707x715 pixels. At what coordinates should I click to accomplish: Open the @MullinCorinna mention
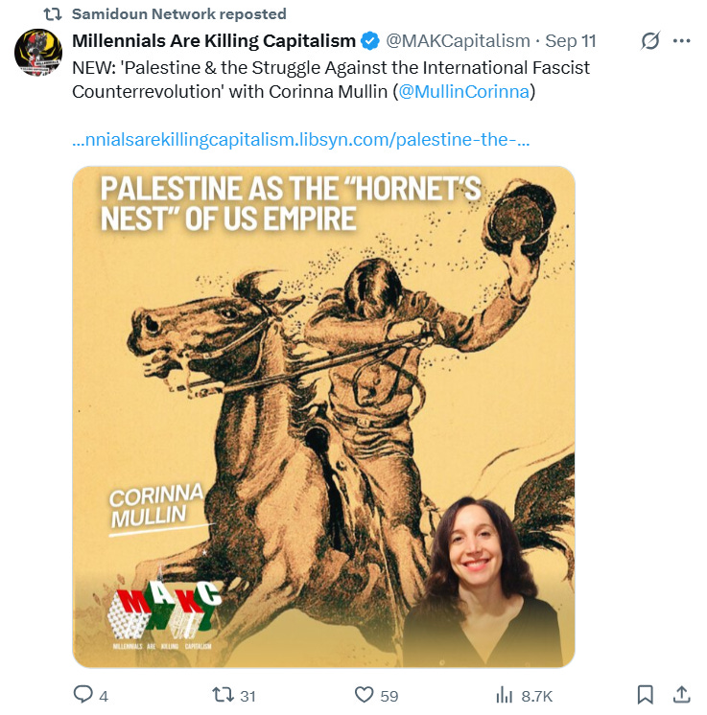(x=464, y=92)
